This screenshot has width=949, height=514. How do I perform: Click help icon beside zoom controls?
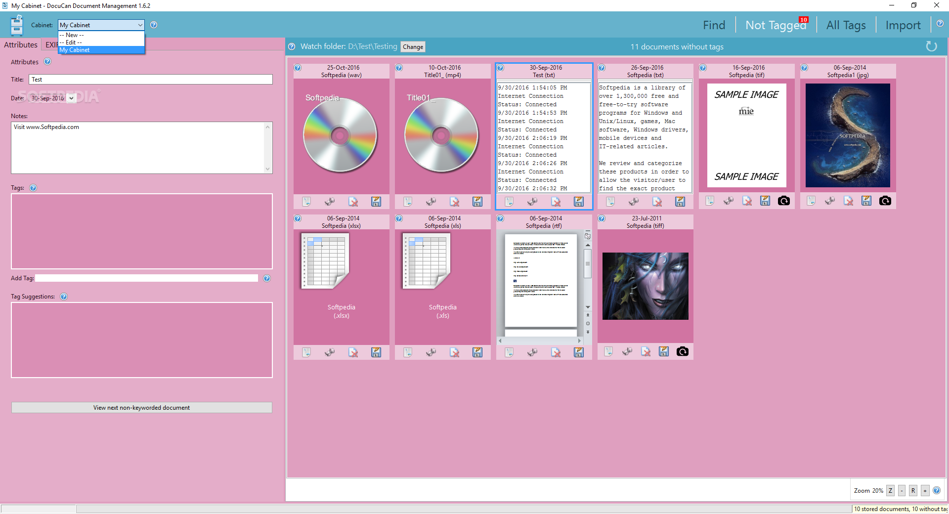point(937,490)
